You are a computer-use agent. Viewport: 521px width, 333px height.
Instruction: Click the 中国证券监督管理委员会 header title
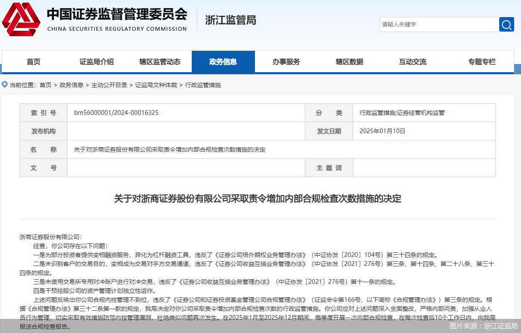[x=117, y=14]
